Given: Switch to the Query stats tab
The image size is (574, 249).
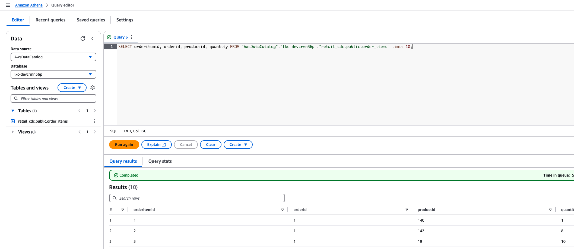Looking at the screenshot, I should [160, 161].
